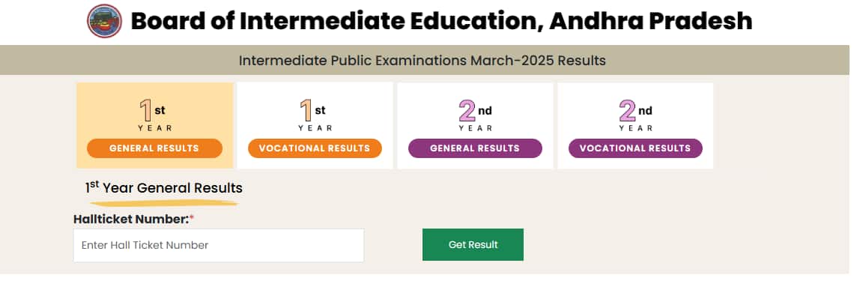
Task: Click the March-2025 Results banner text
Action: 422,60
